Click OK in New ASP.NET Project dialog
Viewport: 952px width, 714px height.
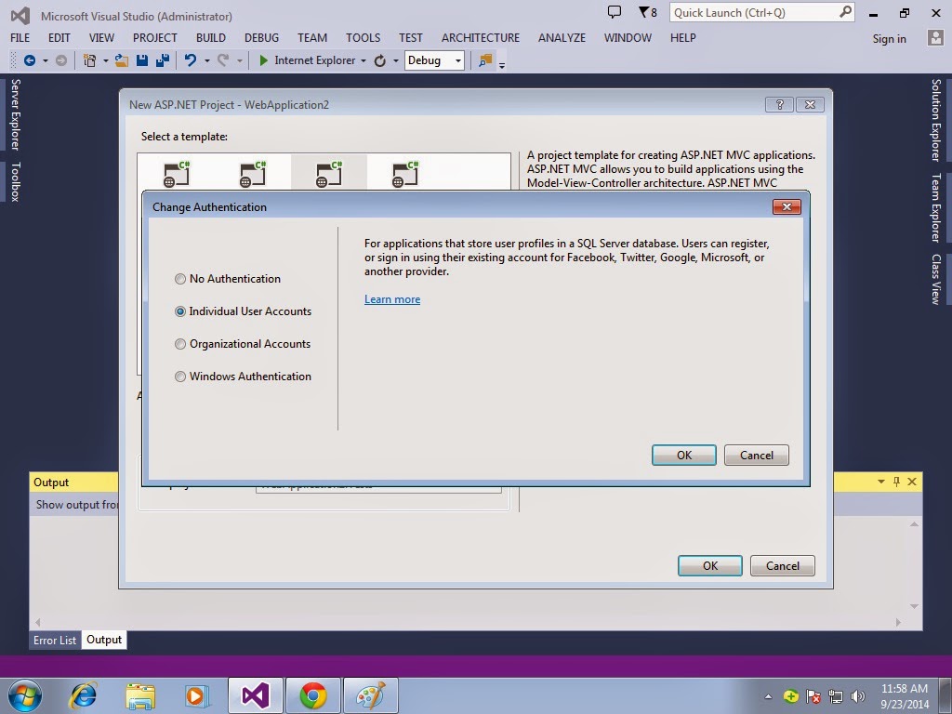coord(710,566)
